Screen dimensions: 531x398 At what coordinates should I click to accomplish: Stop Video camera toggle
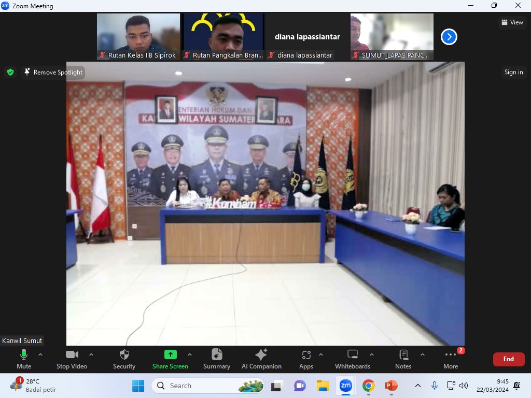[x=72, y=359]
